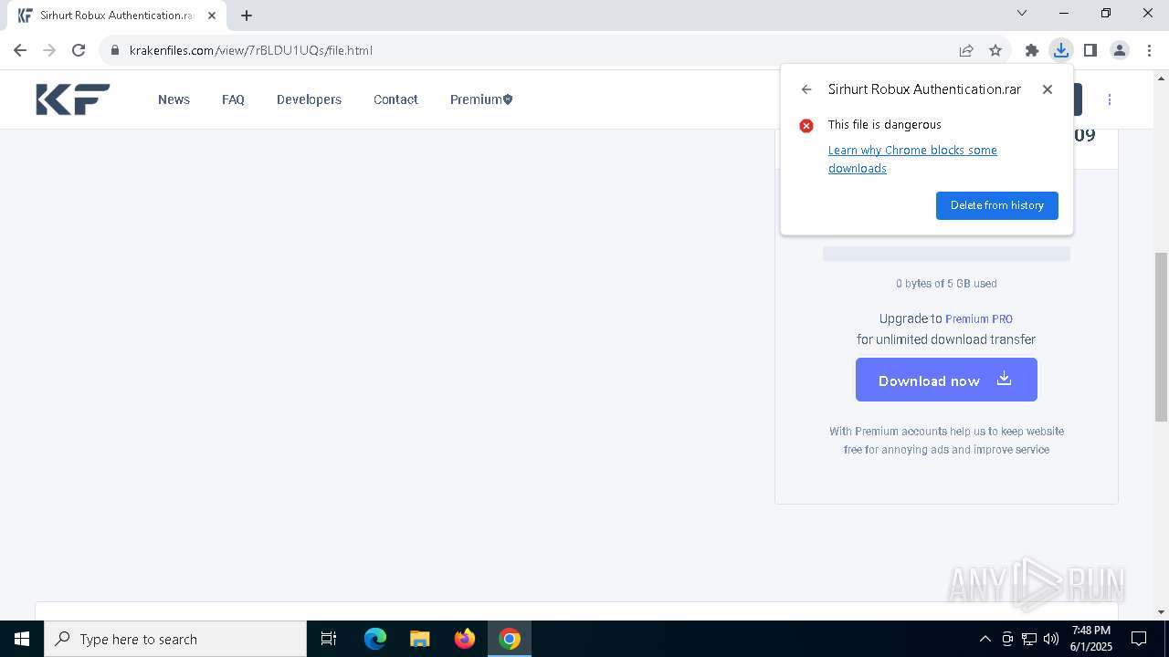
Task: Open the Premium PRO upgrade link
Action: click(x=979, y=319)
